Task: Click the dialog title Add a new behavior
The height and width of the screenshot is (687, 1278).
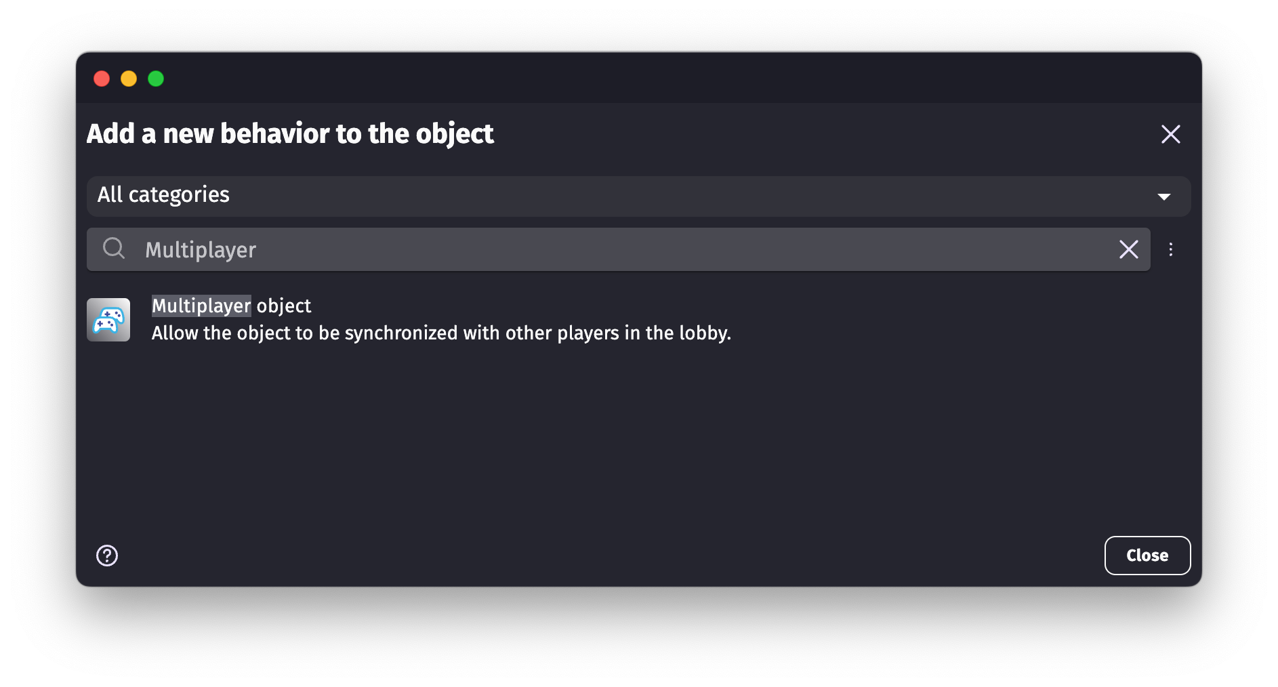Action: (x=290, y=133)
